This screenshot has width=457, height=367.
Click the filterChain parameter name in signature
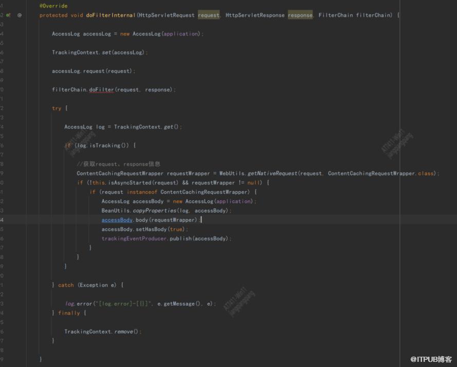click(374, 15)
